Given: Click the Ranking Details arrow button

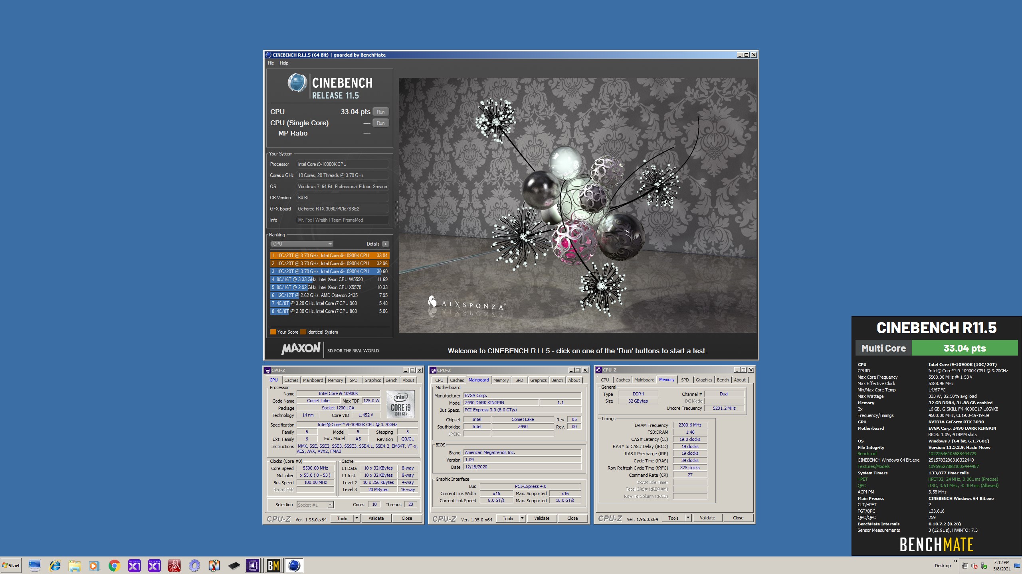Looking at the screenshot, I should [385, 244].
